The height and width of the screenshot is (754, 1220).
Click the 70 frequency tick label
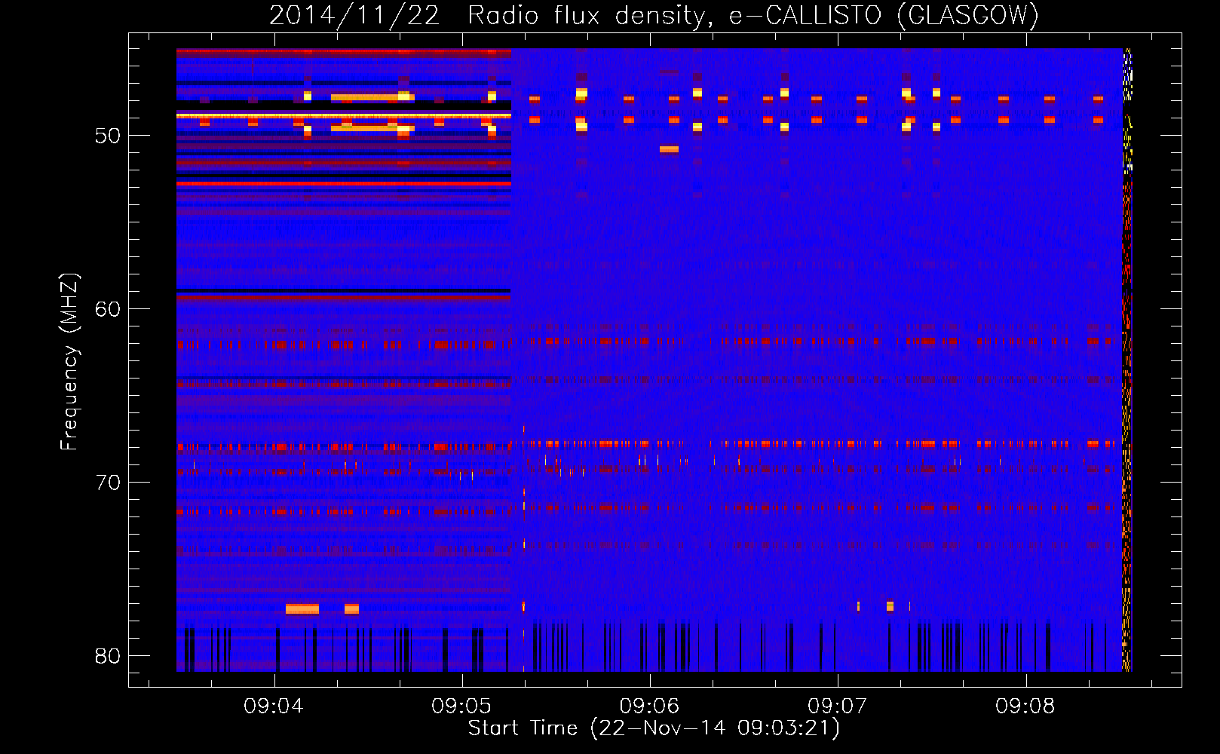click(108, 483)
